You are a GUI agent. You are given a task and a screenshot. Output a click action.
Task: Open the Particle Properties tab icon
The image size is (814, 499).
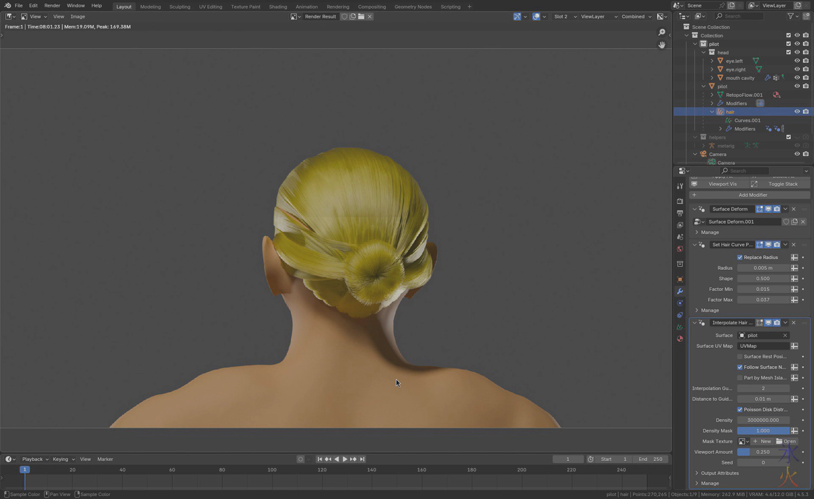(680, 303)
